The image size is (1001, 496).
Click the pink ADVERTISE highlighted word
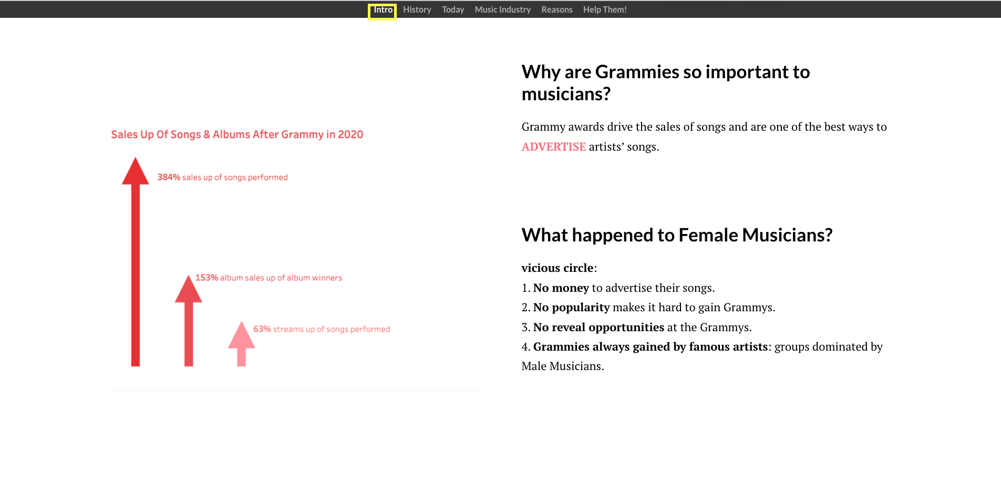(553, 147)
